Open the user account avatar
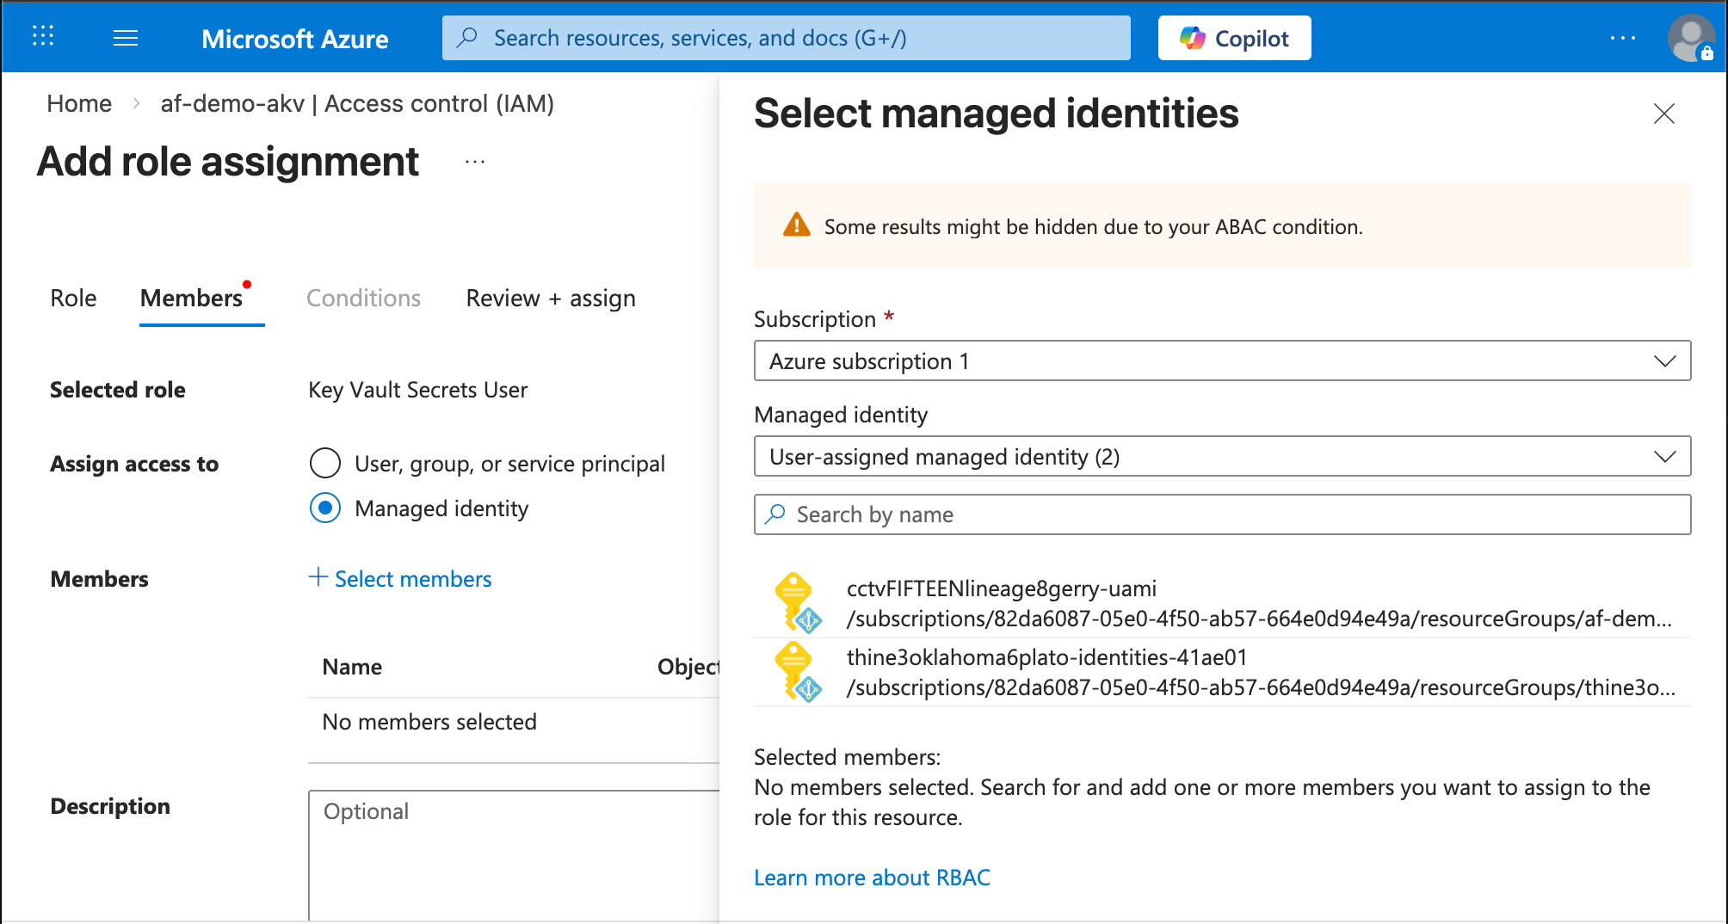This screenshot has height=924, width=1728. pyautogui.click(x=1690, y=38)
